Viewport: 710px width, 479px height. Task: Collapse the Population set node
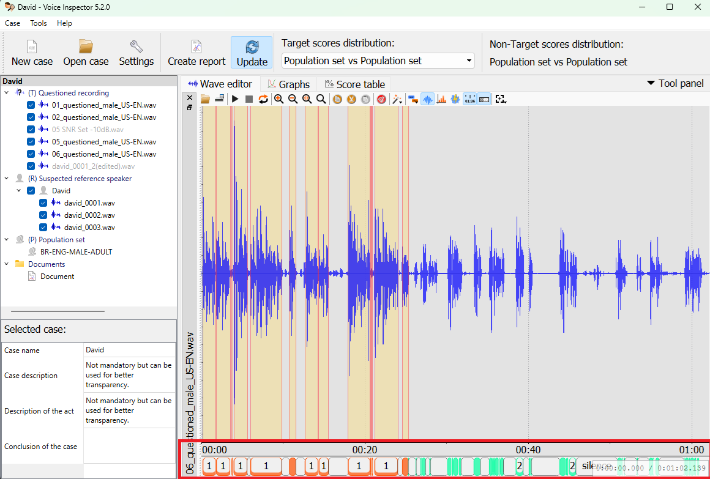click(x=6, y=240)
